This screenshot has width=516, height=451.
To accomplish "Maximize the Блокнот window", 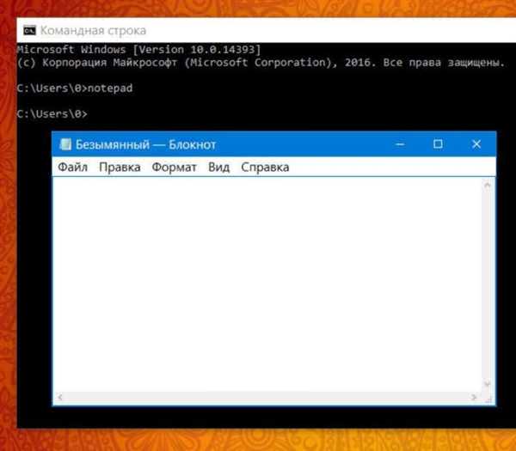I will (438, 144).
